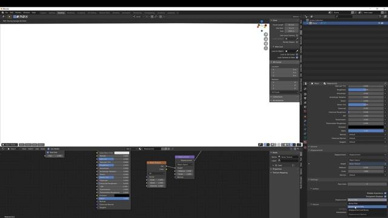
Task: Browse materials via the sphere icon in node header
Action: [140, 149]
